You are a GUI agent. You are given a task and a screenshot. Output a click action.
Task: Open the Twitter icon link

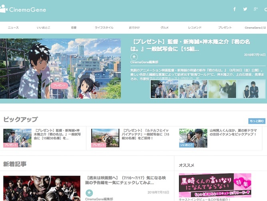point(245,9)
